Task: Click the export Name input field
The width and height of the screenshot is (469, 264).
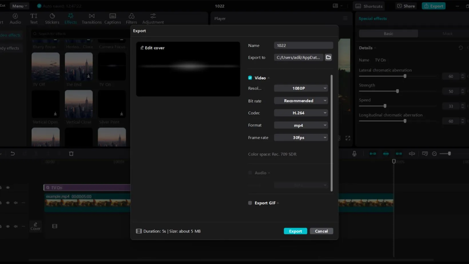Action: pos(303,45)
